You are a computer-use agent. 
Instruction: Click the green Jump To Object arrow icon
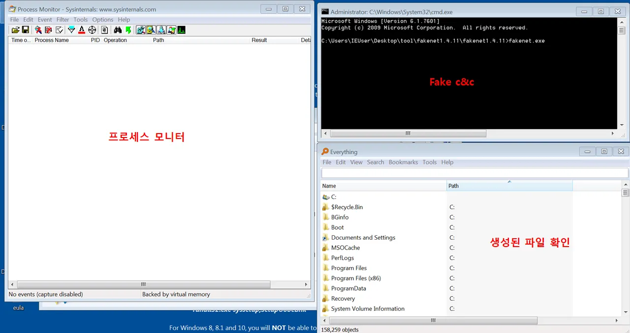pos(128,30)
